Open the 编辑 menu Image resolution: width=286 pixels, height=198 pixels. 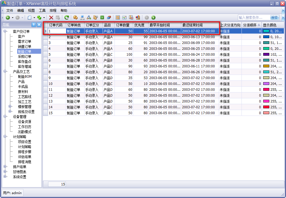point(21,11)
